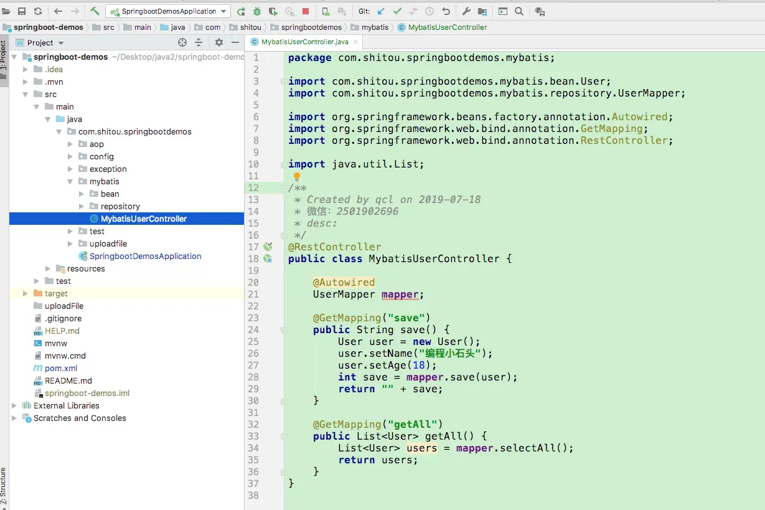Image resolution: width=765 pixels, height=510 pixels.
Task: Click the Build Project hammer icon
Action: point(95,11)
